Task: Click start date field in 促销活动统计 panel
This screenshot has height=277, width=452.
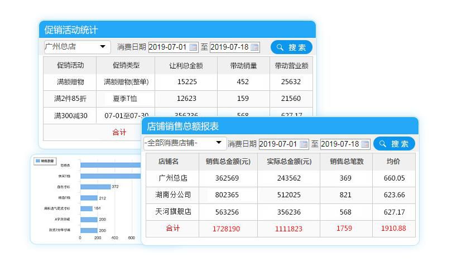Action: coord(168,47)
